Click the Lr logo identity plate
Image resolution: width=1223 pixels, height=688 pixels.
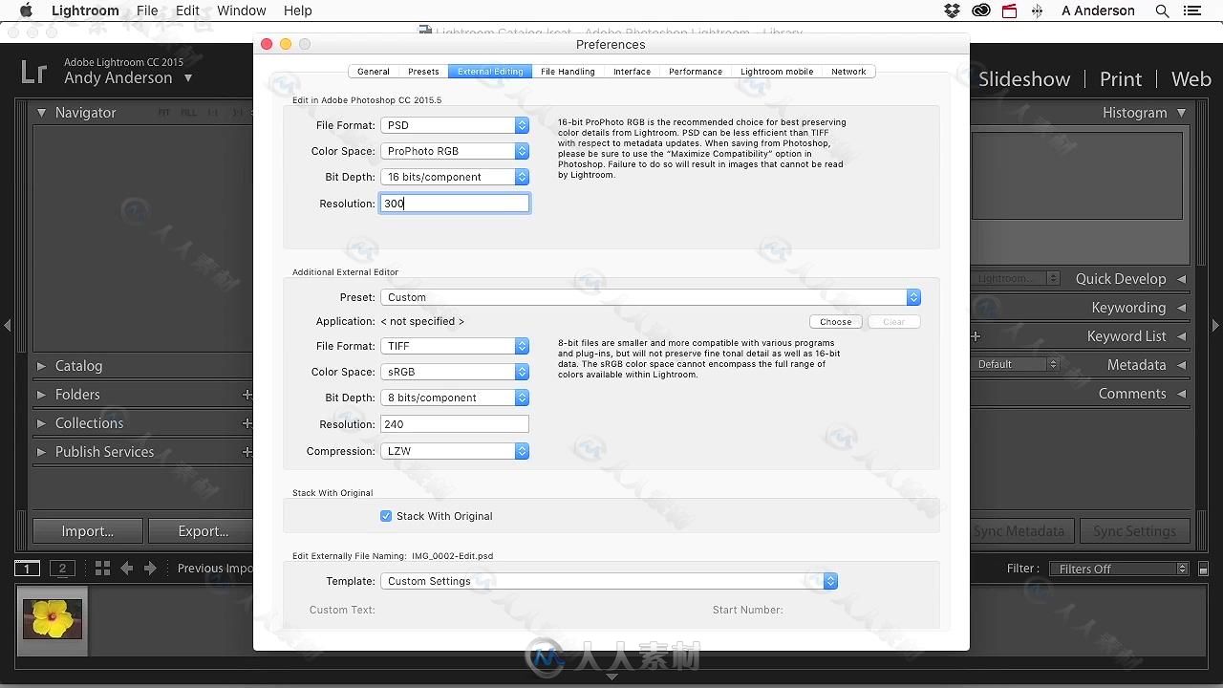[x=34, y=72]
